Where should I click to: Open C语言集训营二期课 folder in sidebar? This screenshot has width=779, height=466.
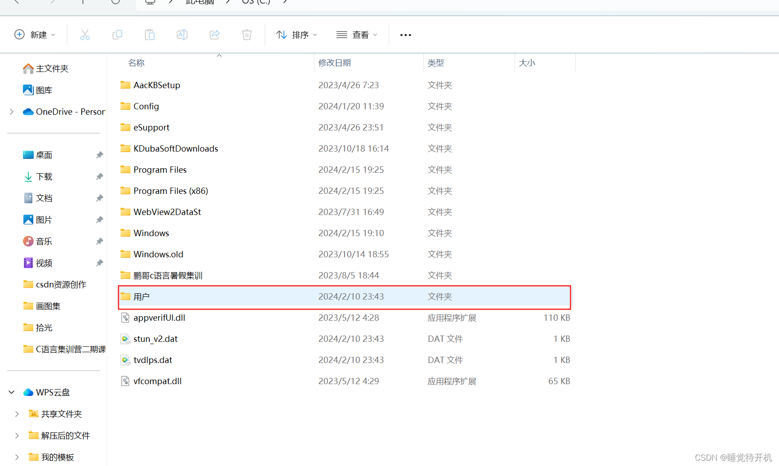click(64, 349)
